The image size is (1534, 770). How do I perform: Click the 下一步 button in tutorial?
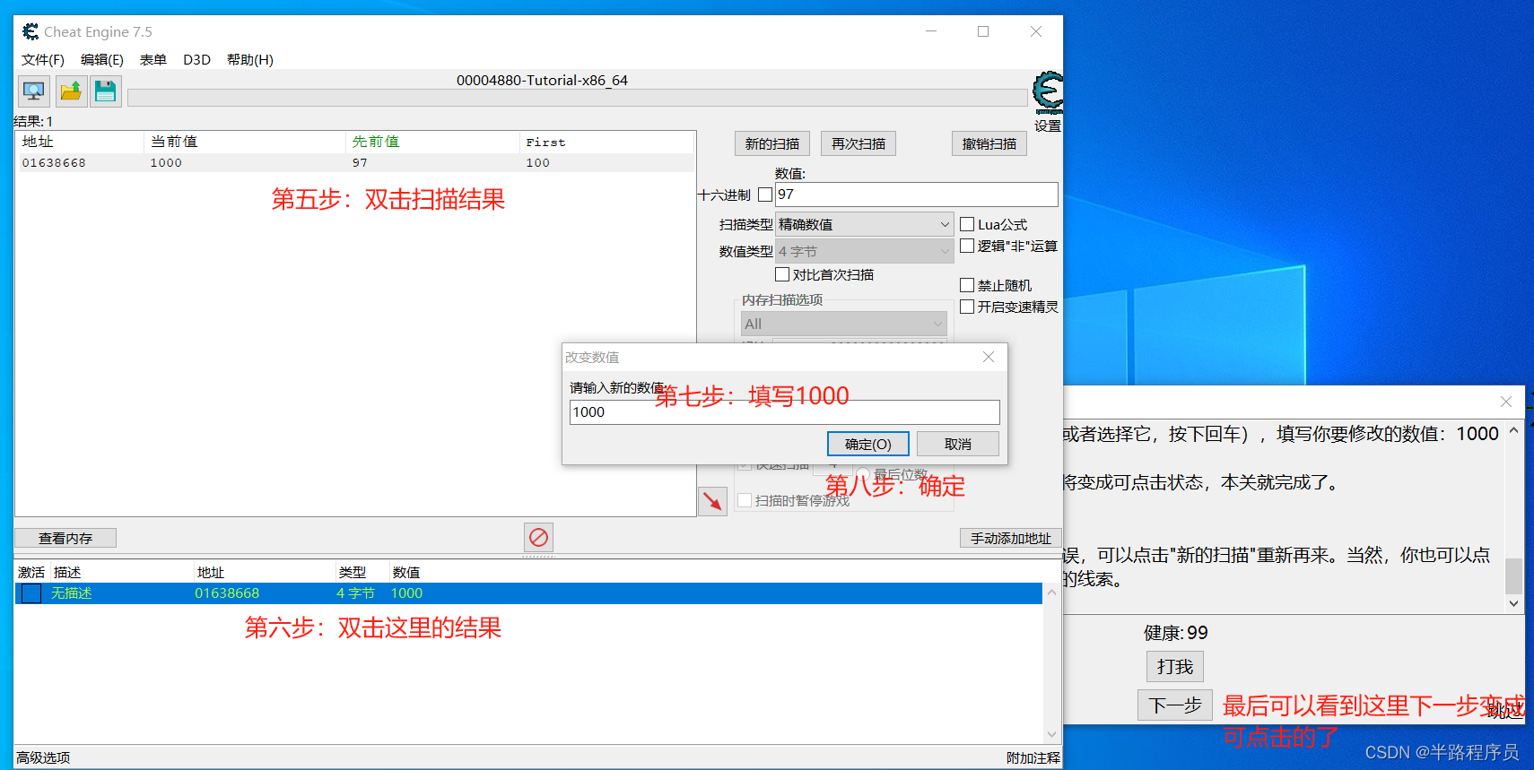[1175, 705]
